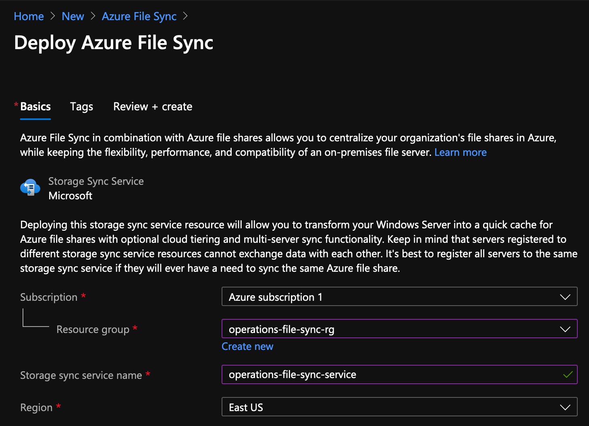Click the Subscription dropdown chevron arrow
The image size is (589, 426).
[565, 297]
